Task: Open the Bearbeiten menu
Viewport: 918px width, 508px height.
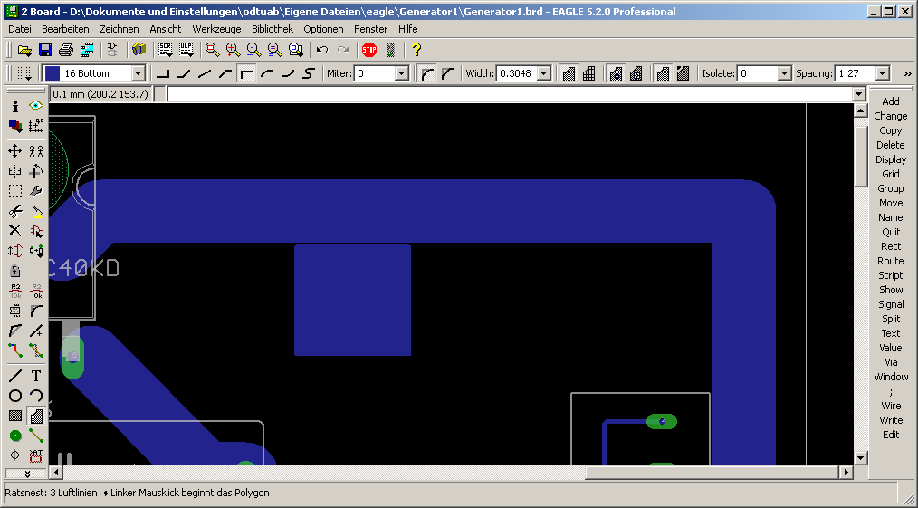Action: [x=65, y=29]
